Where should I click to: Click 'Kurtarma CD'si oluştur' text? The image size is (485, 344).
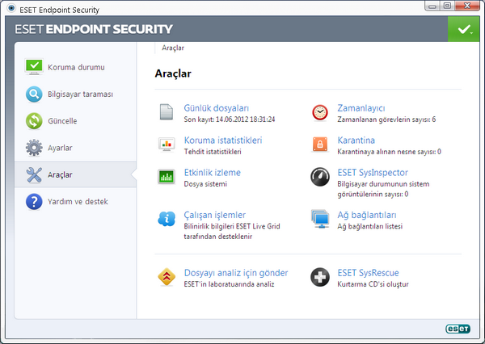pos(373,284)
